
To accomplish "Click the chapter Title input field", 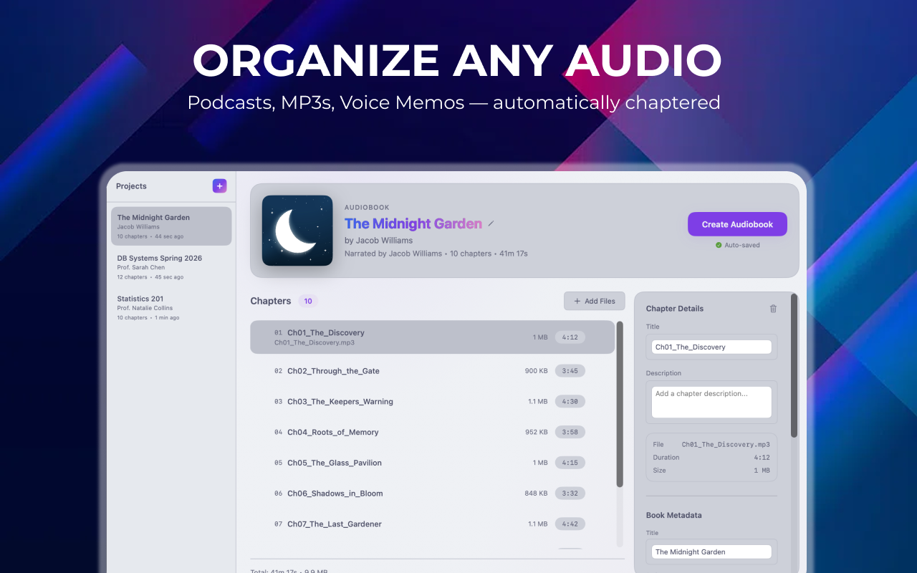I will coord(711,347).
